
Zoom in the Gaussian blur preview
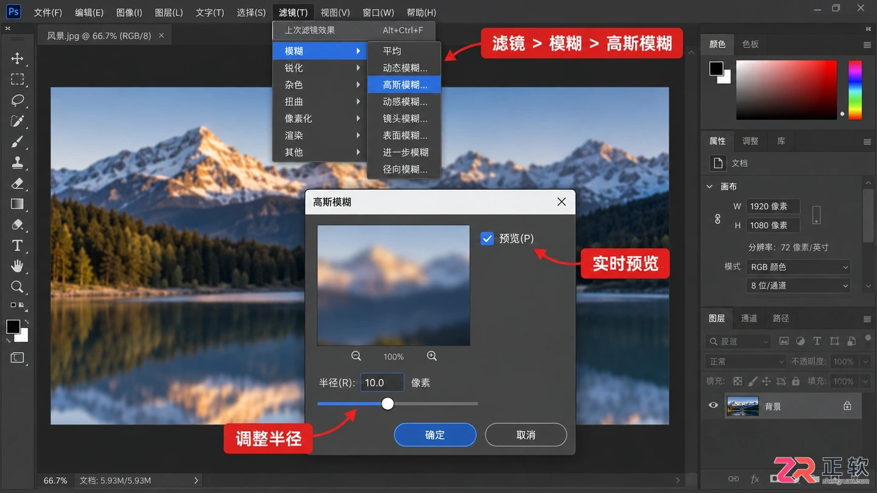(x=432, y=356)
